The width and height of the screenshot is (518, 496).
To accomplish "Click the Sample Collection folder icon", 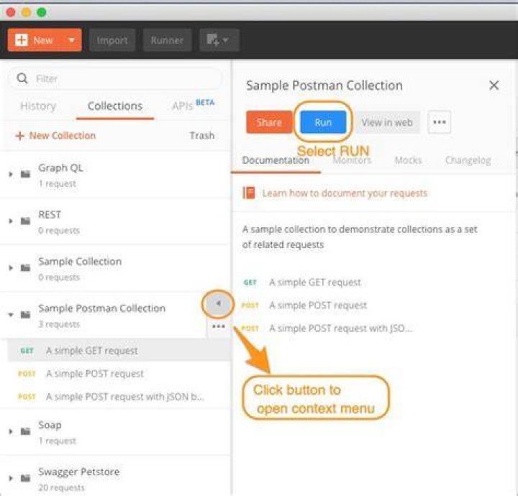I will coord(25,267).
